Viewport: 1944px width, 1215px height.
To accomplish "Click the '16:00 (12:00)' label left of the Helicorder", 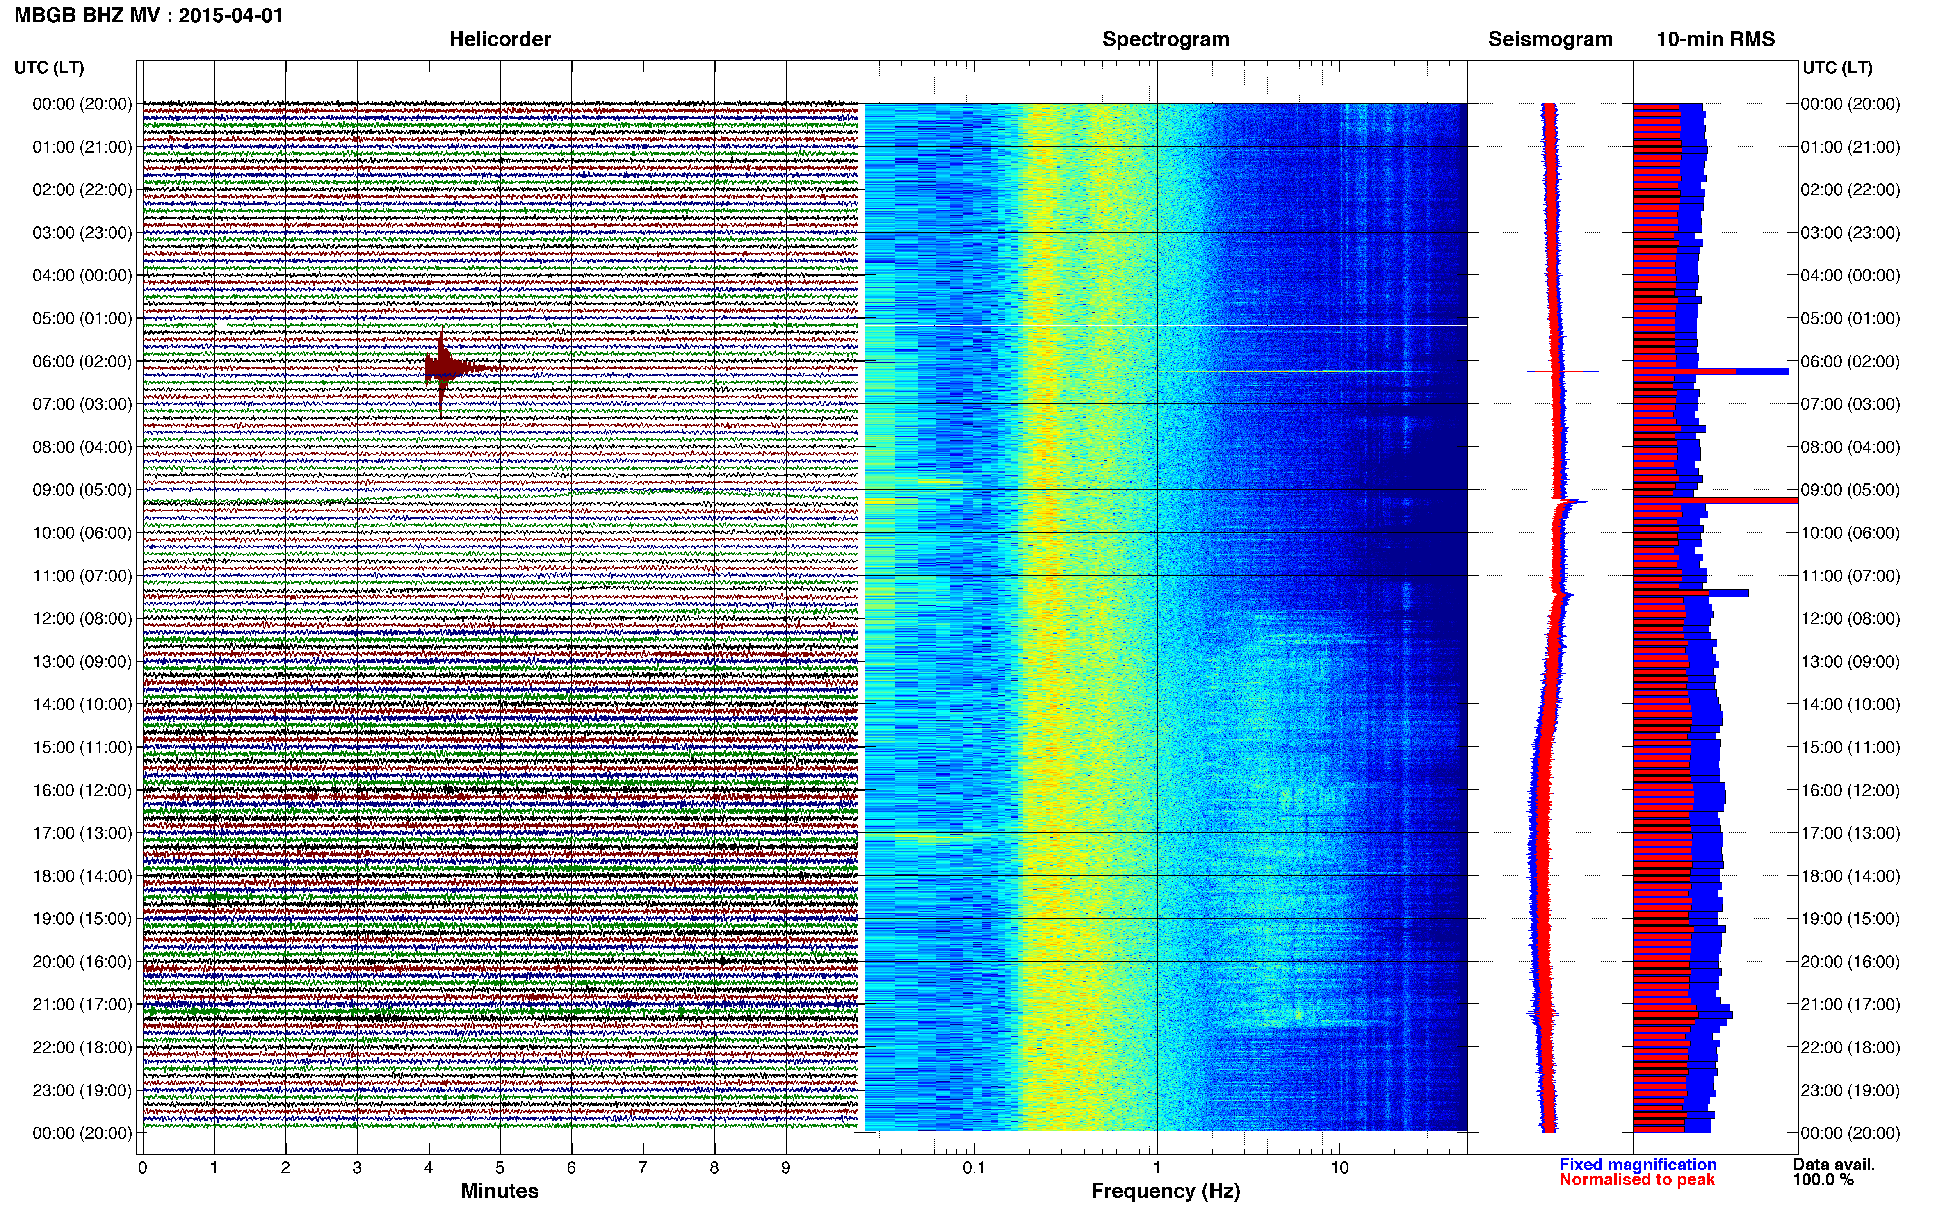I will pyautogui.click(x=82, y=791).
